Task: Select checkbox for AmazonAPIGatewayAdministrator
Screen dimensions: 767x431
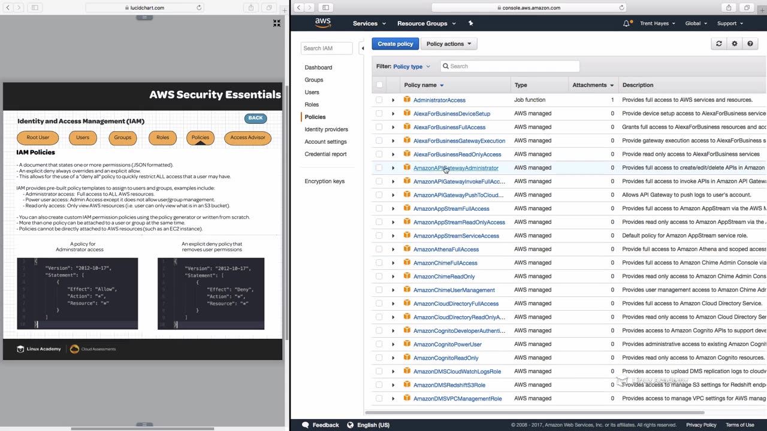Action: click(x=379, y=168)
